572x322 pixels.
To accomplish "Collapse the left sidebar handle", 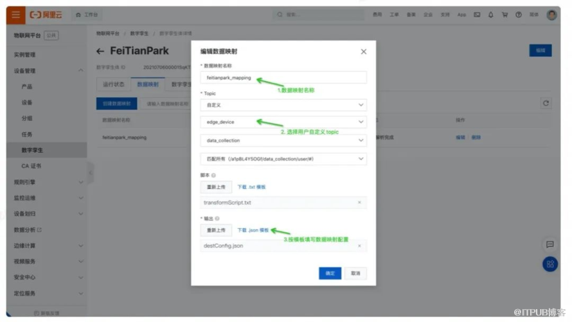I will point(90,173).
